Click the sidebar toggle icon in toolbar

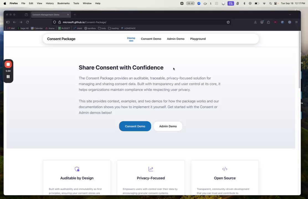(x=8, y=22)
